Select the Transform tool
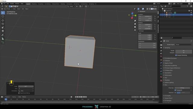 pyautogui.click(x=3, y=31)
